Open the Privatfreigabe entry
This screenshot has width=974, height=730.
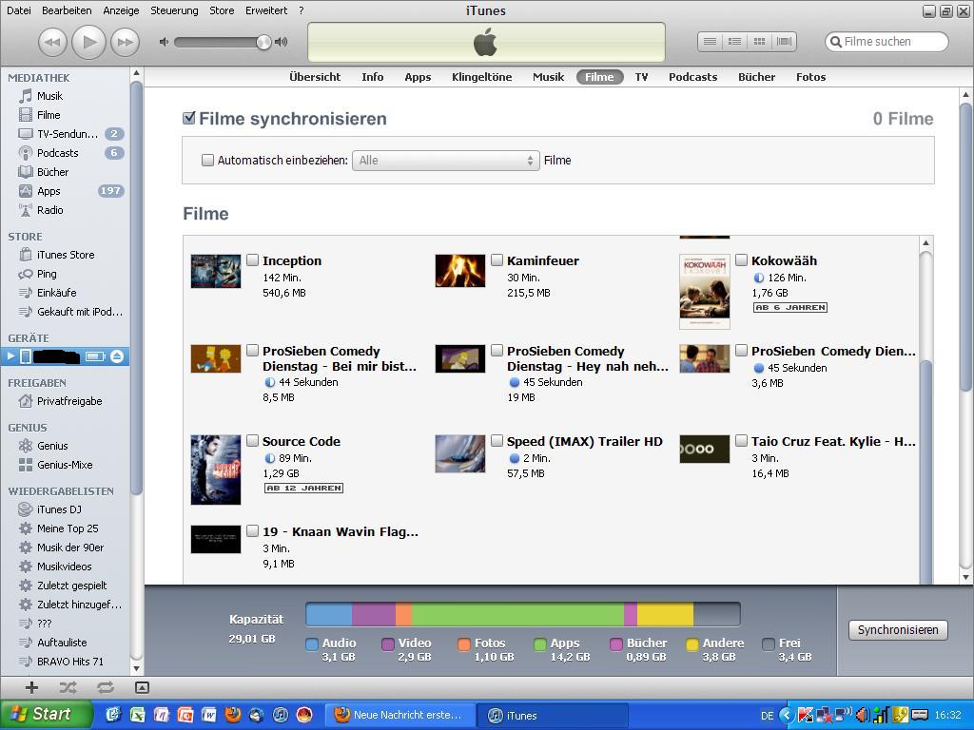coord(68,401)
